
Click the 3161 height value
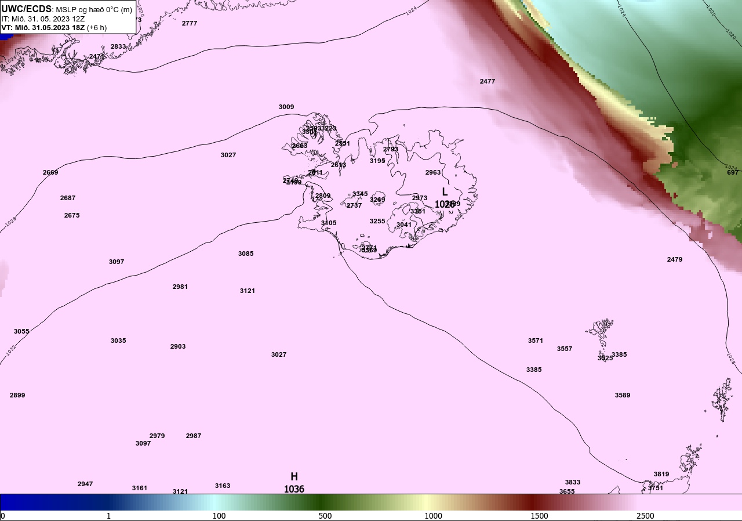(x=140, y=488)
